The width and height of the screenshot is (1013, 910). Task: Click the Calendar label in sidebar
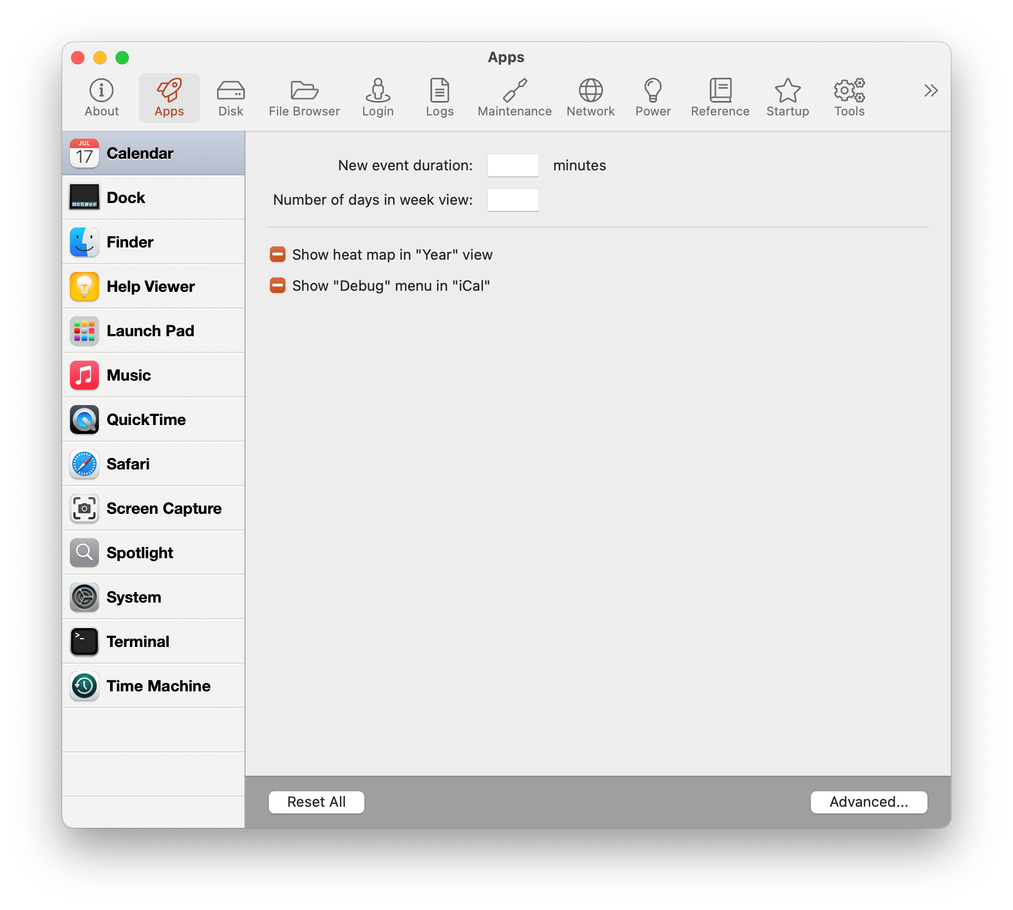coord(140,153)
